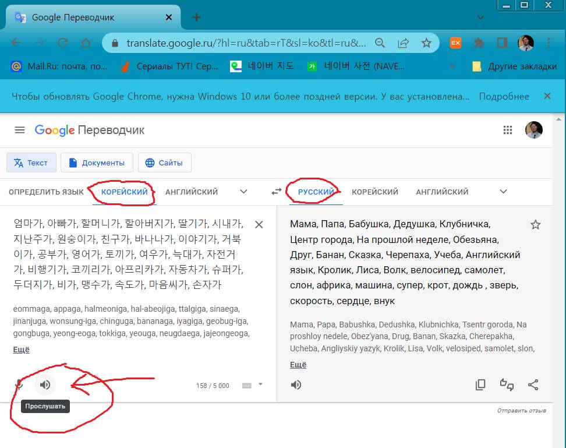Switch to Документы translation mode

97,163
